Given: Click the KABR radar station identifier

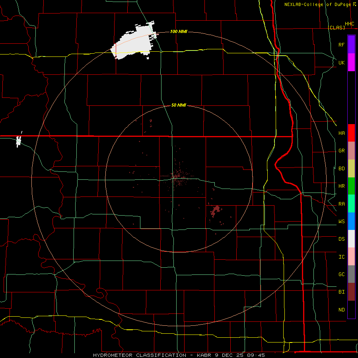Looking at the screenshot, I should (x=204, y=355).
